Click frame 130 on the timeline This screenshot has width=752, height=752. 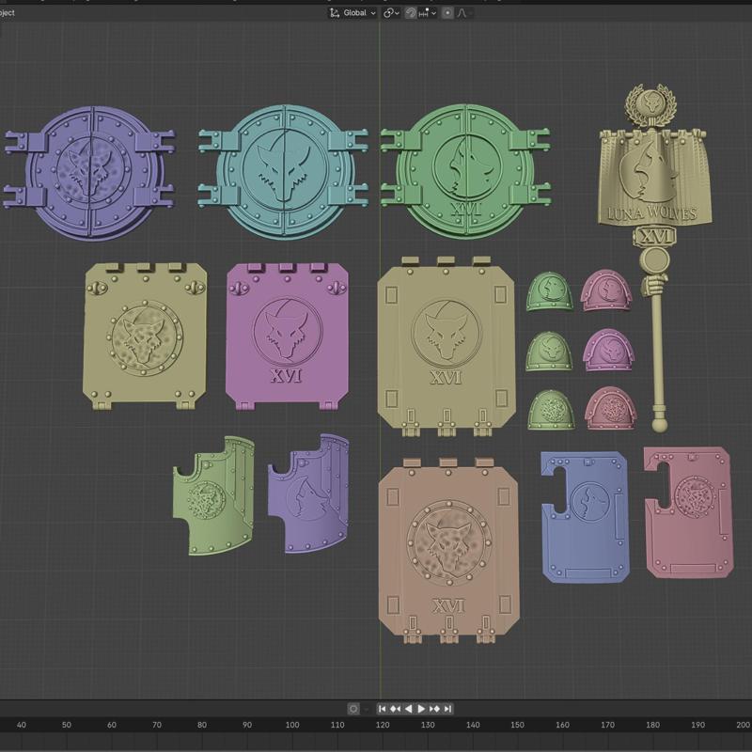tap(428, 725)
